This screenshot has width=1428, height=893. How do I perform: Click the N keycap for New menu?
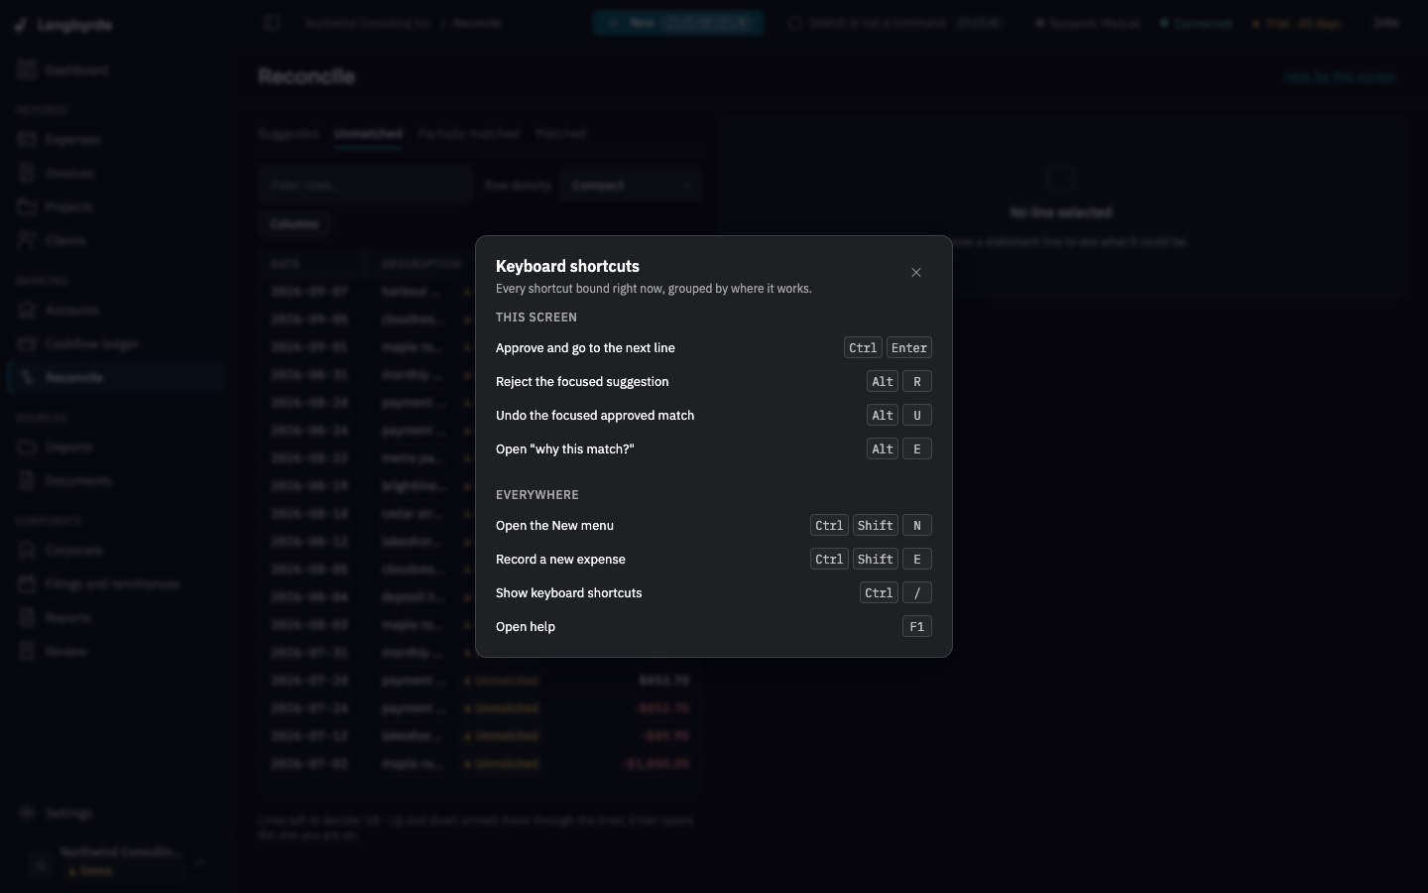pos(917,526)
